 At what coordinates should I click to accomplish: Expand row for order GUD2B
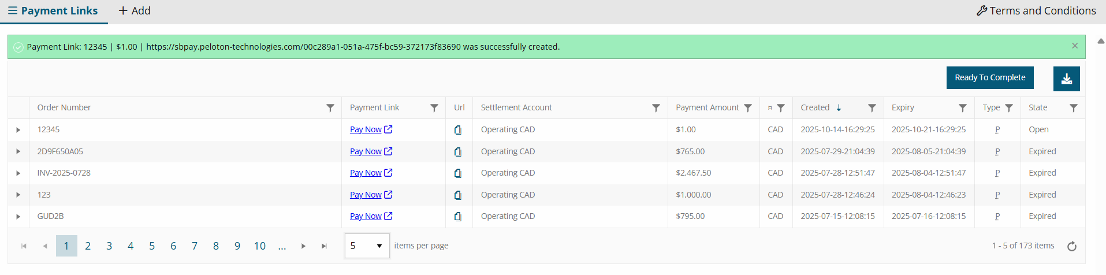tap(18, 217)
